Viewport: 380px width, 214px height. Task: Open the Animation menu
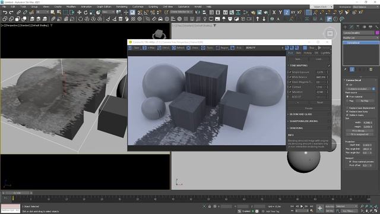(x=86, y=7)
